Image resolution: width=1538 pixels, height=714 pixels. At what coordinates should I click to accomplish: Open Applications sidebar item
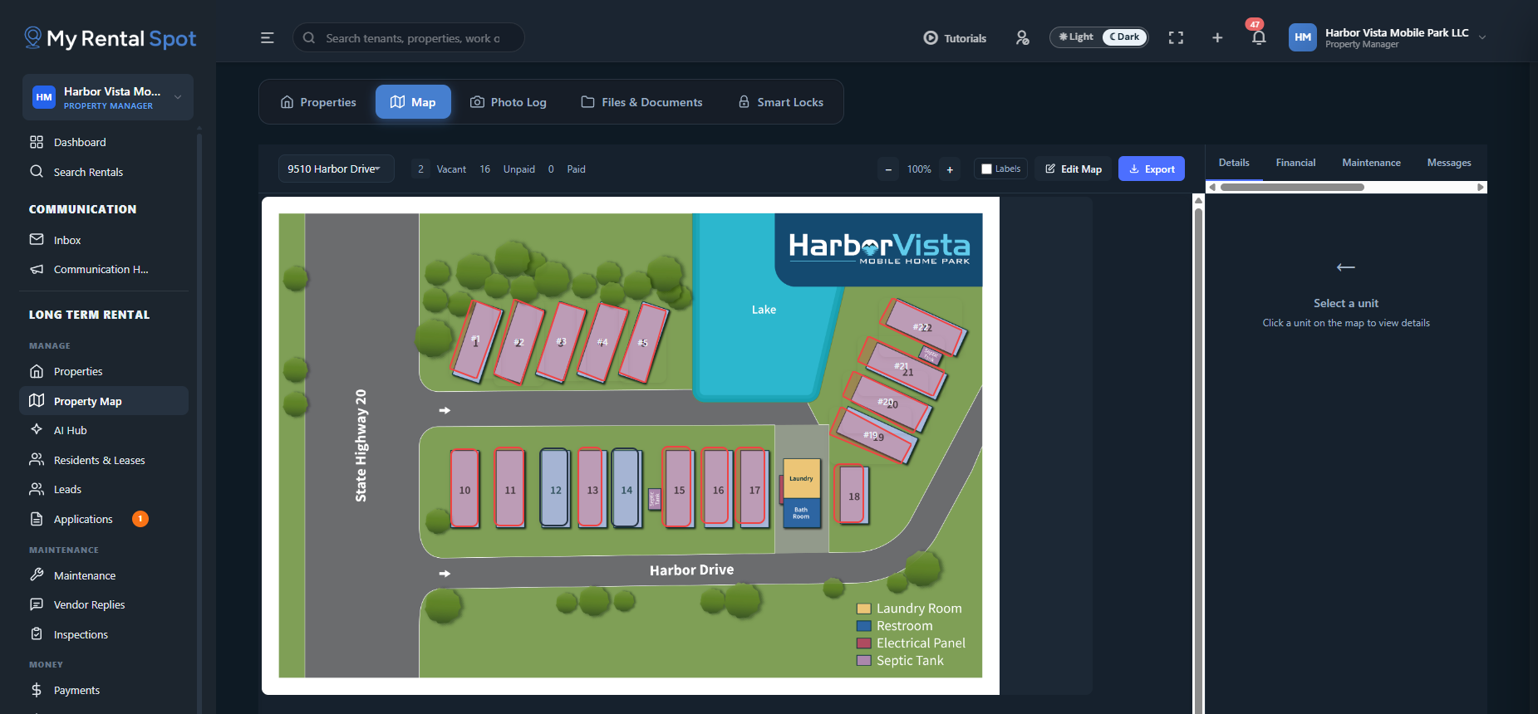click(104, 519)
